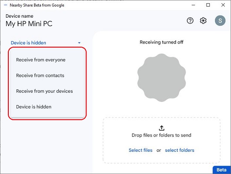Maximize the Nearby Share window

[x=208, y=5]
